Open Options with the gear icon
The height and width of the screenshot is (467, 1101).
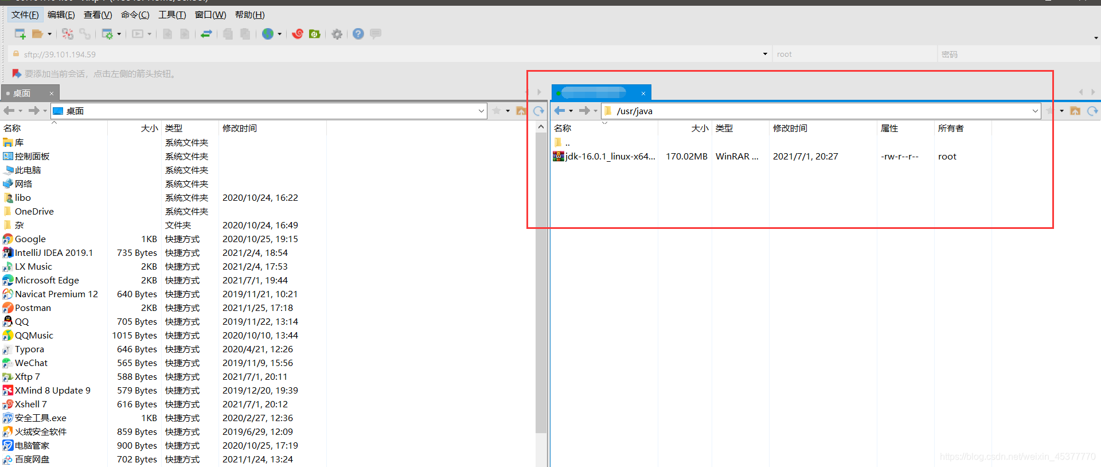click(x=337, y=34)
